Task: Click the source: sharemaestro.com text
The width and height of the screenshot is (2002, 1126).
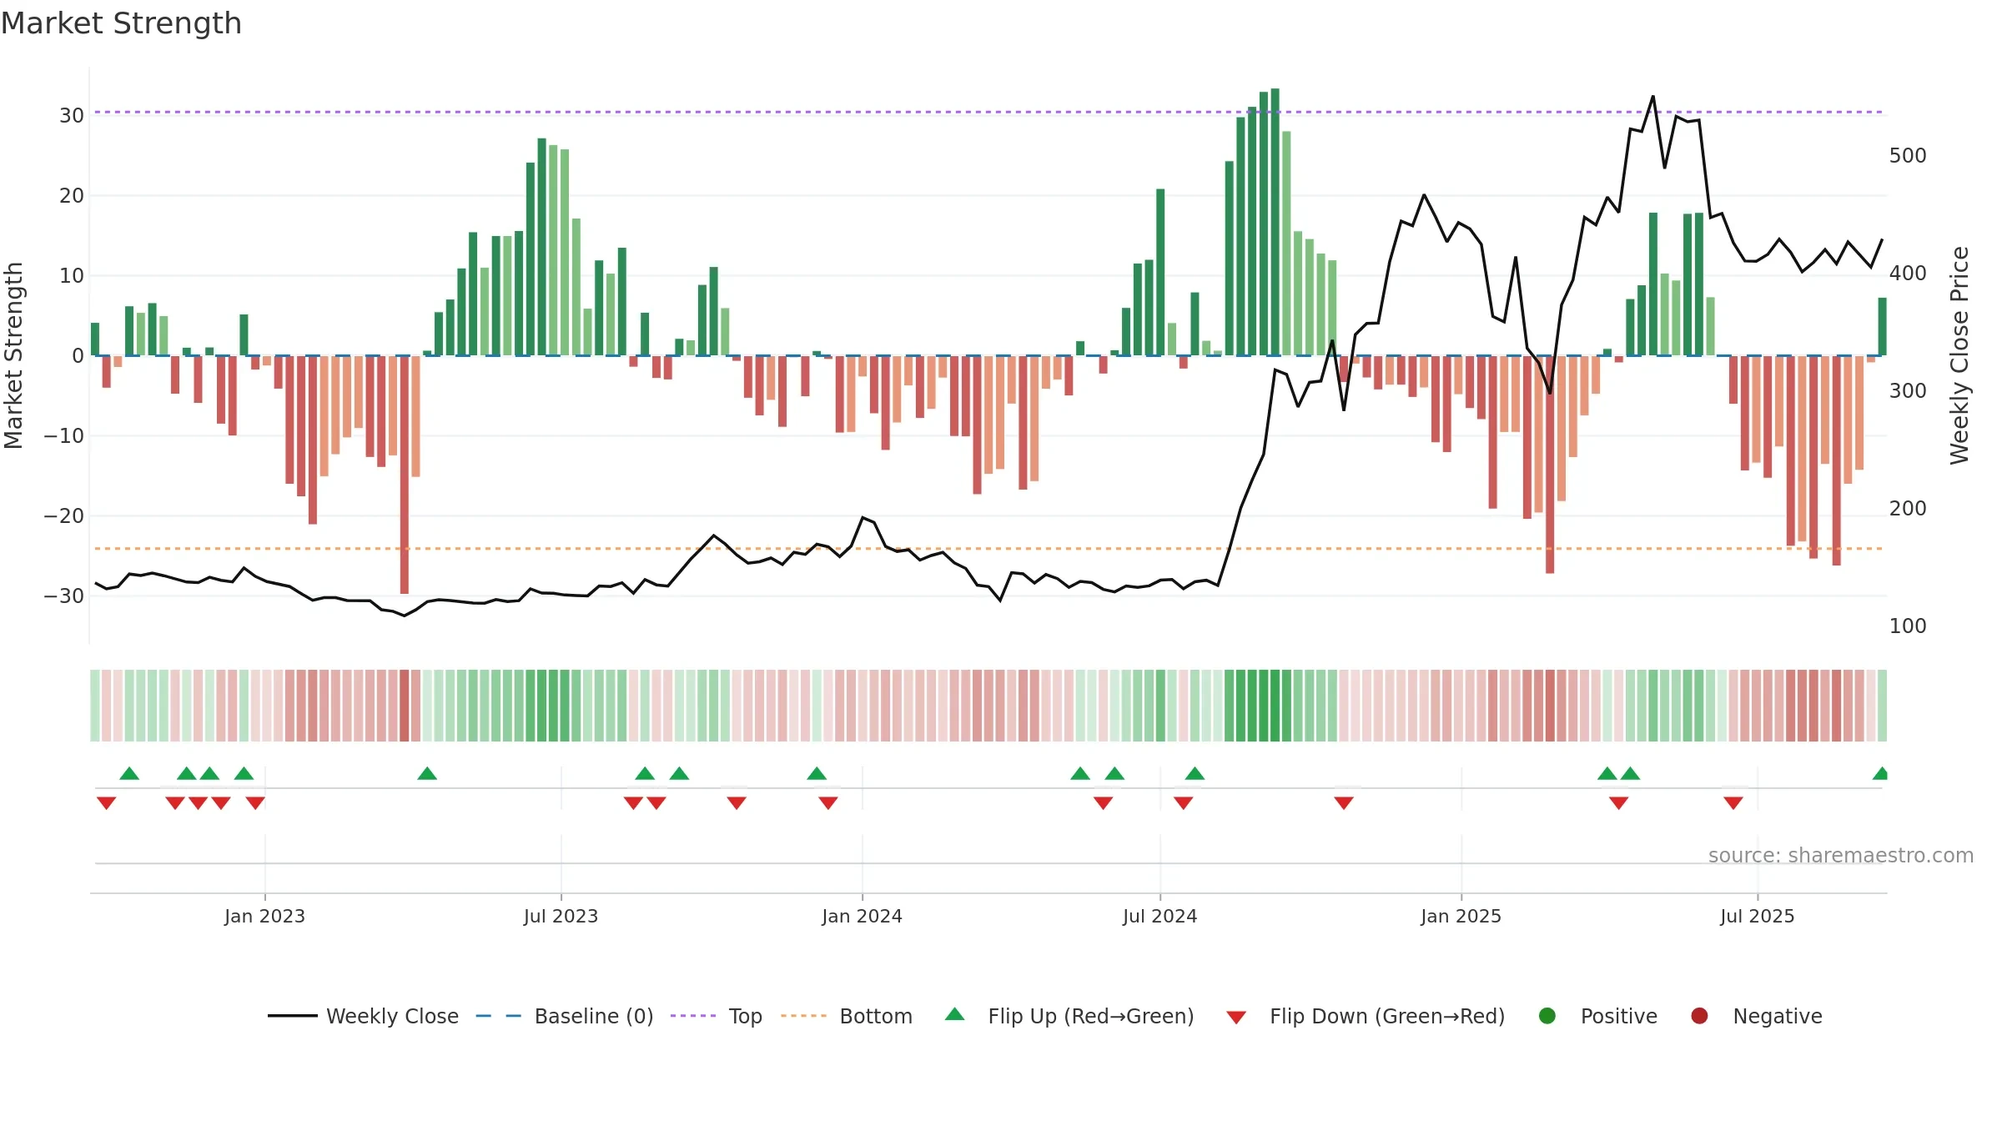Action: [x=1841, y=855]
